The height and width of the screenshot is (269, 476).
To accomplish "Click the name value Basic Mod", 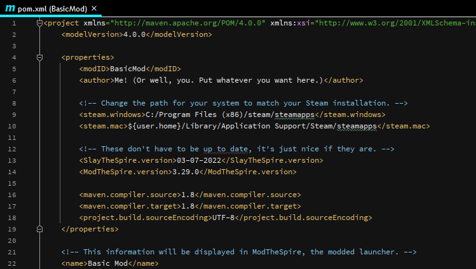I will [108, 263].
